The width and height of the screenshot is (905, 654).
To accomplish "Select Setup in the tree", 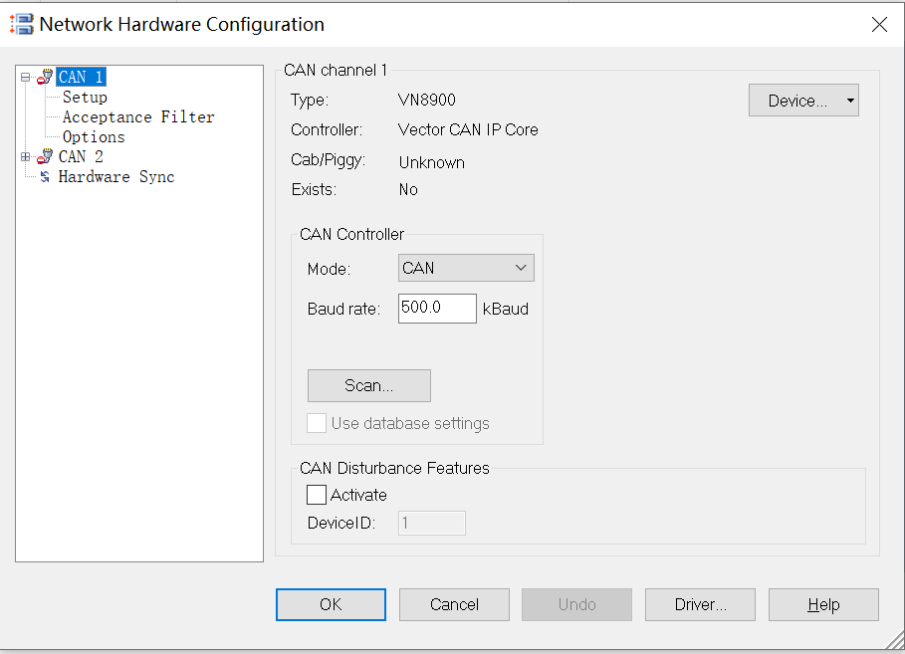I will 85,97.
